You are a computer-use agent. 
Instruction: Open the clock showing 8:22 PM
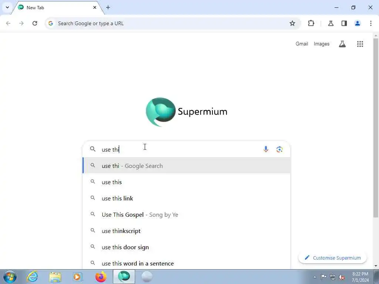[x=360, y=277]
